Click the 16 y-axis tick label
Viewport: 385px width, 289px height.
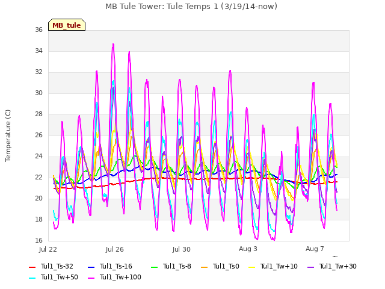tap(38, 240)
